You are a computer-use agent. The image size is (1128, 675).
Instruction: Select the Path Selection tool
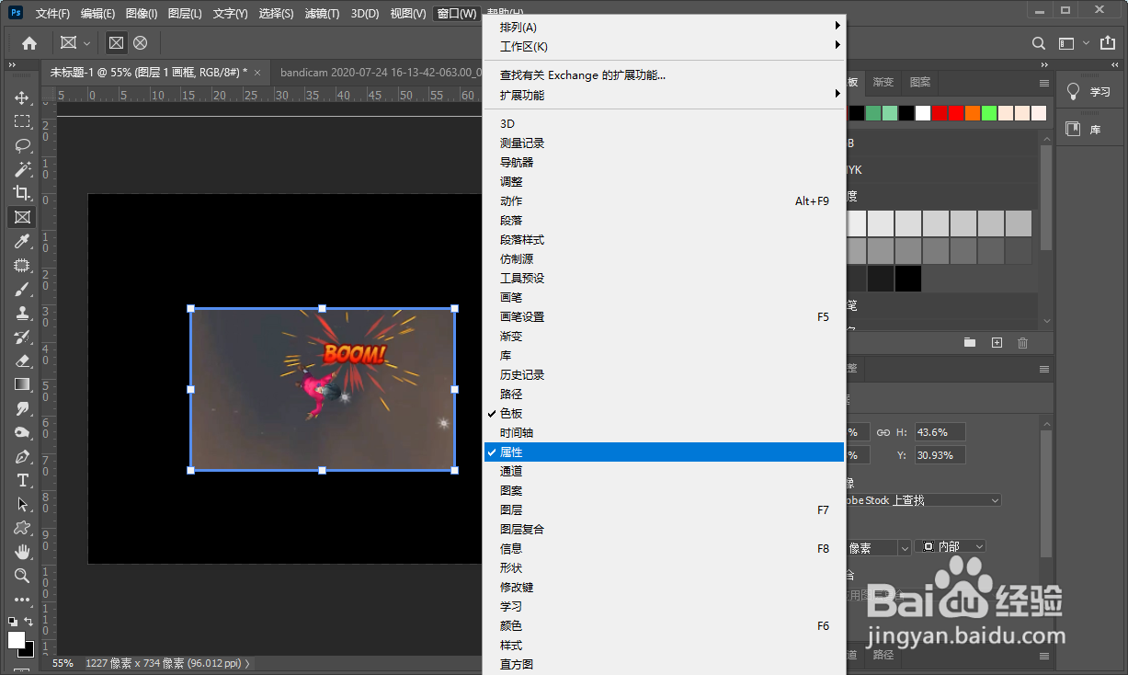point(22,504)
